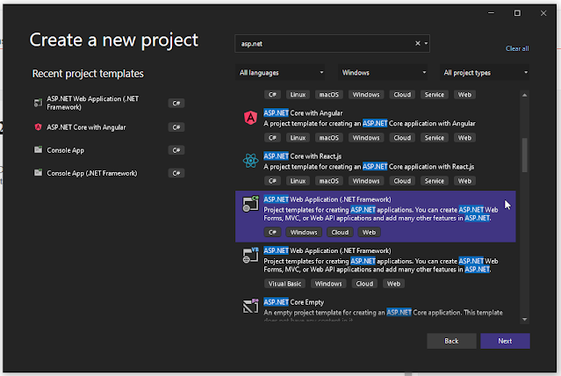The image size is (561, 376).
Task: Clear the search box text
Action: [x=418, y=43]
